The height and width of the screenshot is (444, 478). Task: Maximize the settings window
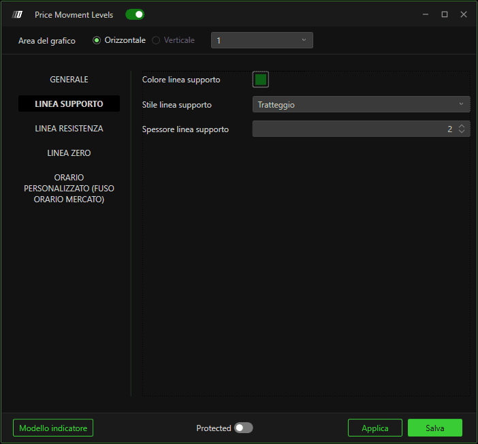[445, 14]
